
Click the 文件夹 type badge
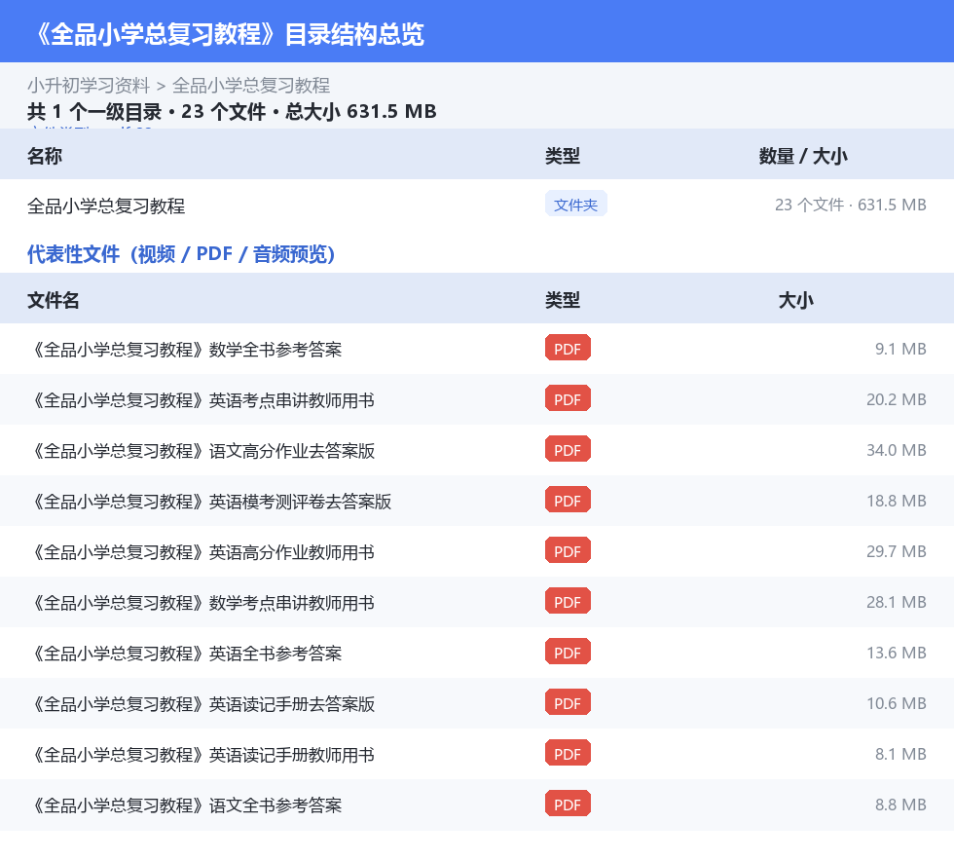[x=575, y=205]
